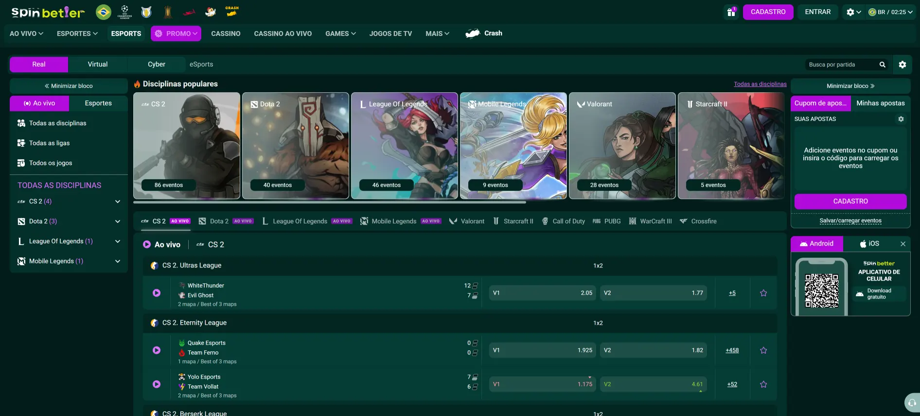Open the ESPORTES dropdown menu
920x416 pixels.
click(x=77, y=33)
